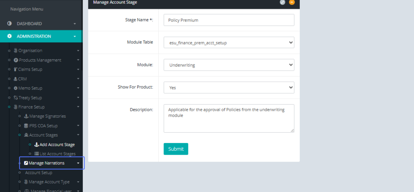This screenshot has height=192, width=414.
Task: Select Claims Setup in the navigation menu
Action: 30,69
